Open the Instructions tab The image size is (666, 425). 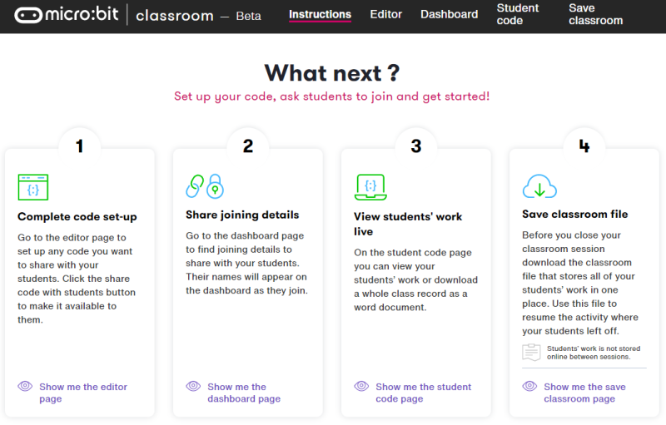320,14
